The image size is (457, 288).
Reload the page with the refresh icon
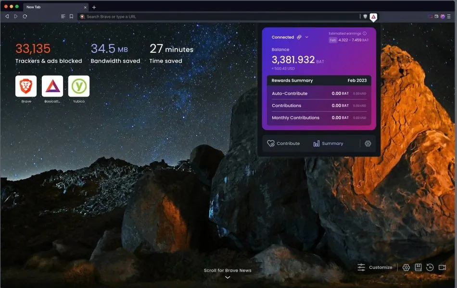pyautogui.click(x=25, y=16)
